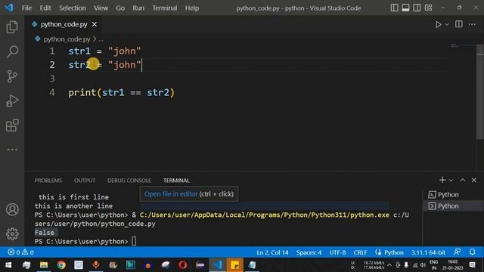
Task: Open notifications bell in status bar
Action: coord(472,252)
